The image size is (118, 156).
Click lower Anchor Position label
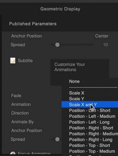click(26, 131)
